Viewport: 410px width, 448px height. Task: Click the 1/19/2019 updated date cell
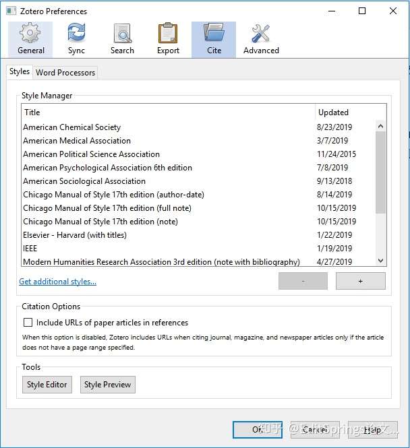(334, 249)
